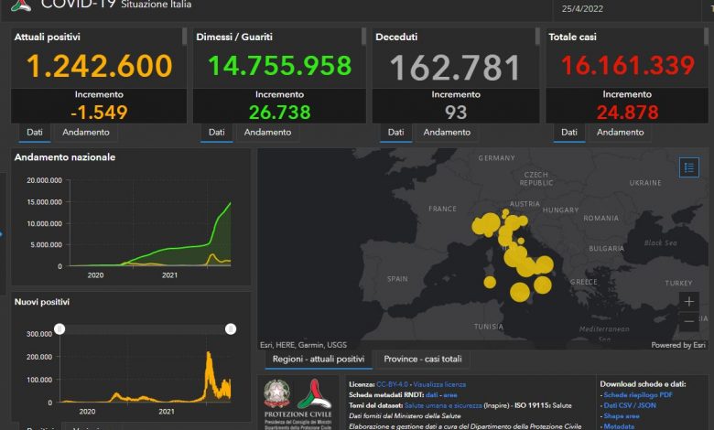This screenshot has width=714, height=430.
Task: Select Regioni - attuali positivi tab
Action: [318, 360]
